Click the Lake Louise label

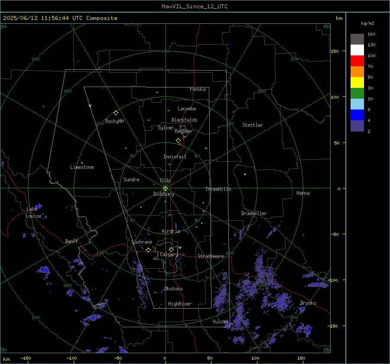33,213
